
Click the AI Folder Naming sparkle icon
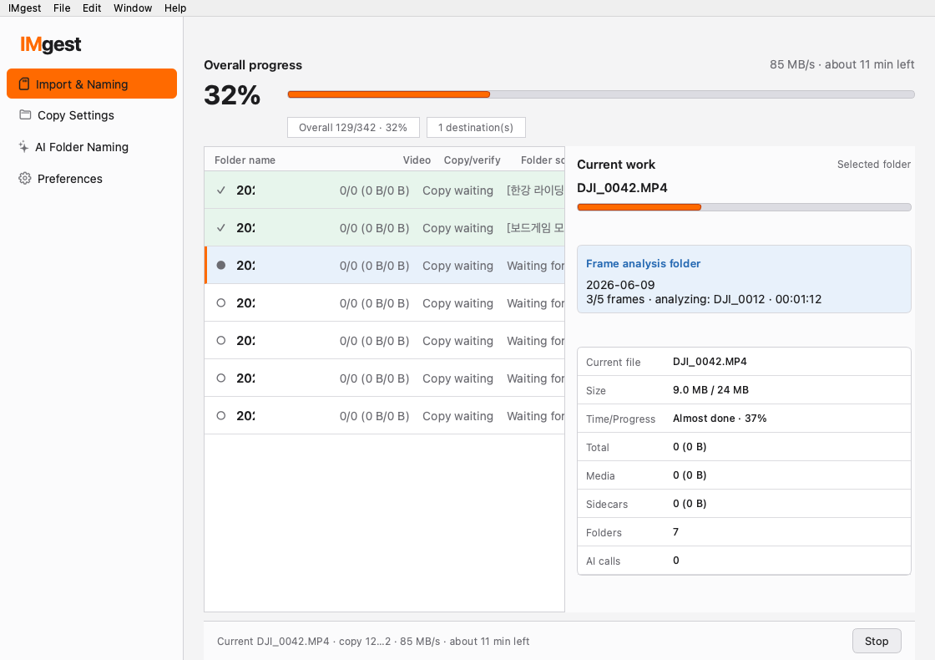click(x=23, y=147)
